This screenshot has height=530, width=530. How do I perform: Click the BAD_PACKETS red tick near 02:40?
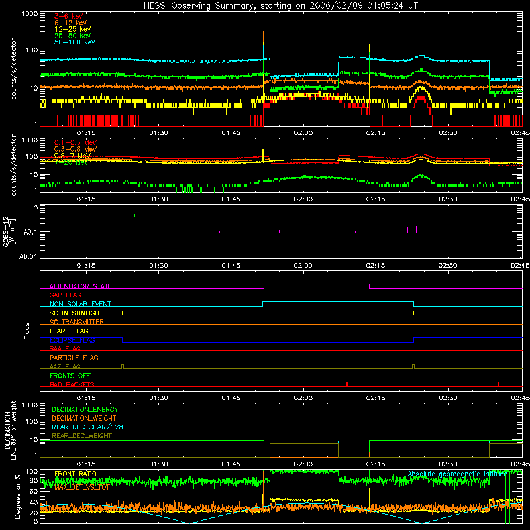pos(498,384)
